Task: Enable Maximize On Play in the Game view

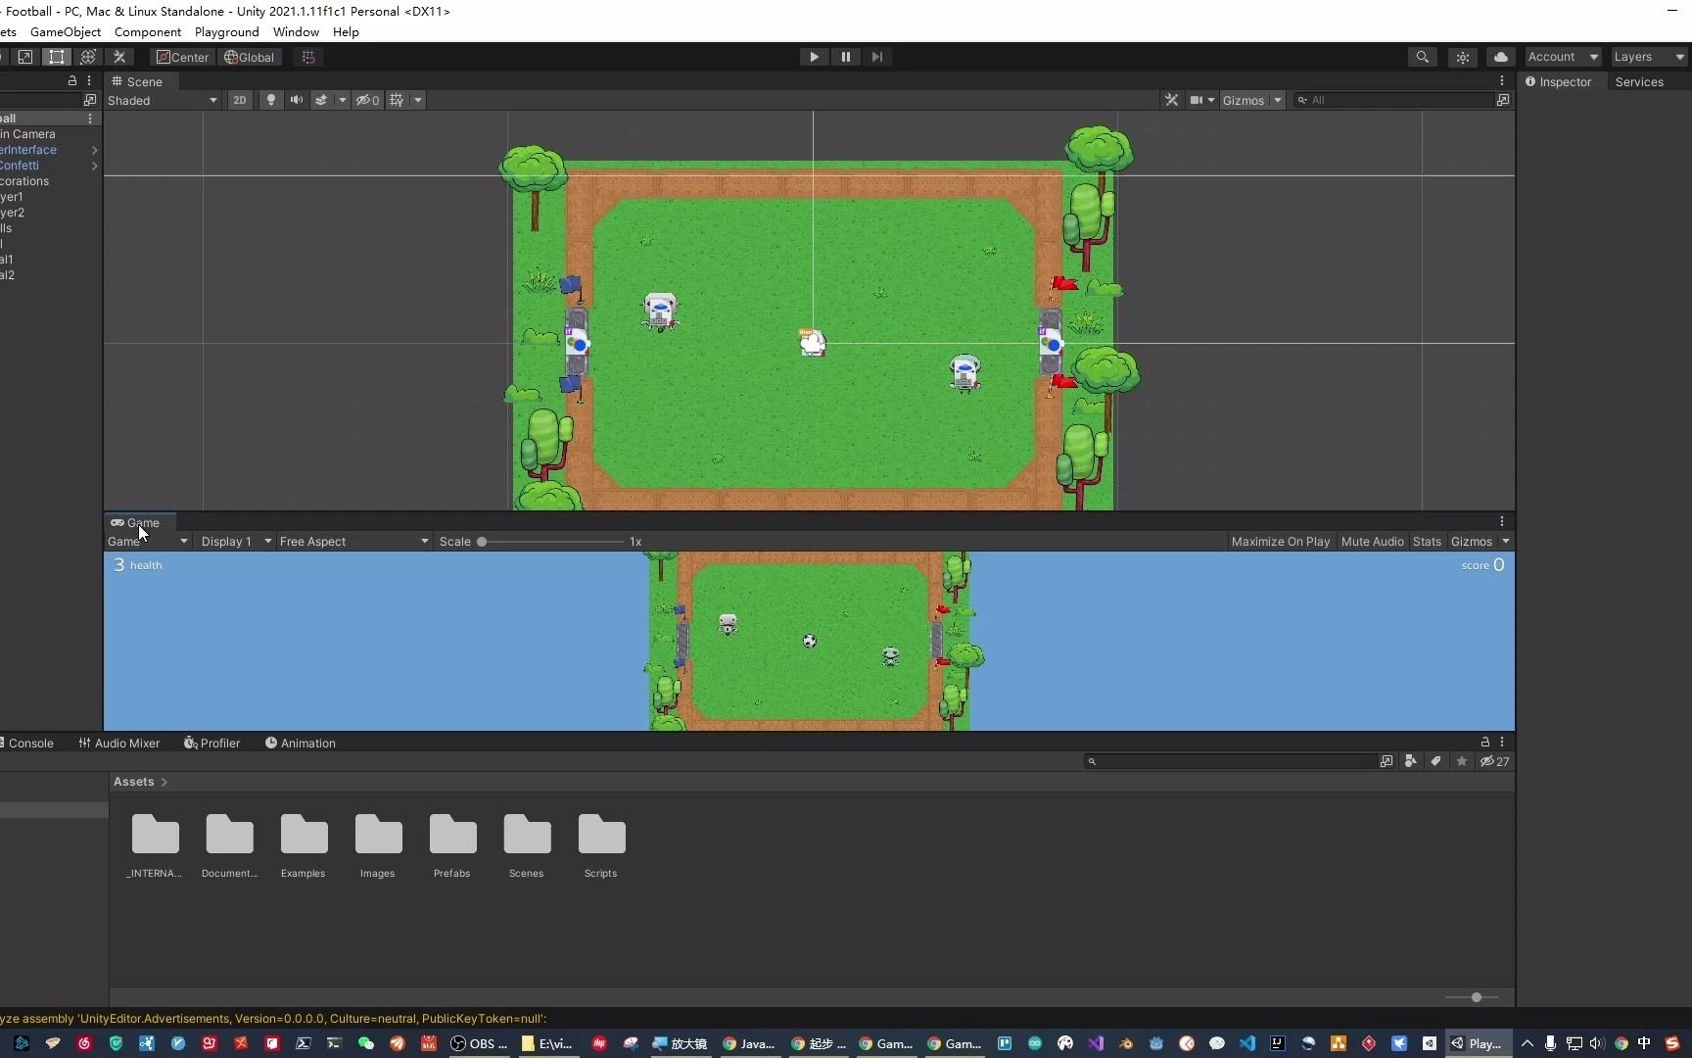Action: (x=1280, y=541)
